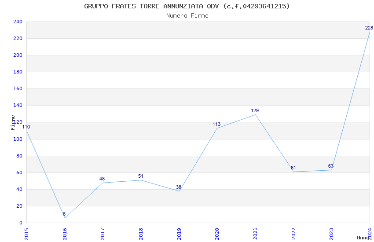374x242 pixels.
Task: Click the y-axis tick label 100
Action: tap(18, 139)
